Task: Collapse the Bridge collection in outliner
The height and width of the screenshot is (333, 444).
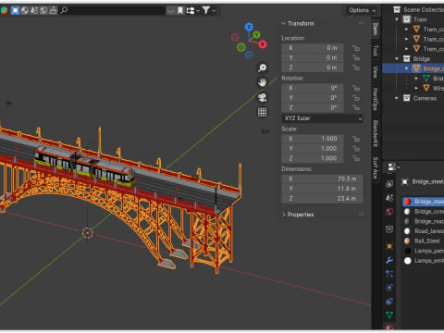Action: tap(397, 58)
